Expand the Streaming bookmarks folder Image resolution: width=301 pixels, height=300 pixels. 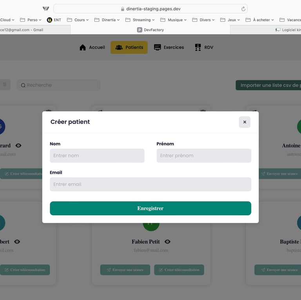pyautogui.click(x=140, y=20)
